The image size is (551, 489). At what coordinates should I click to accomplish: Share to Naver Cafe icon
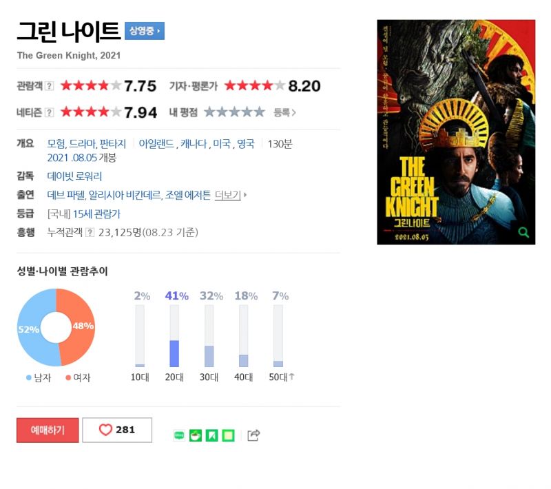(196, 435)
